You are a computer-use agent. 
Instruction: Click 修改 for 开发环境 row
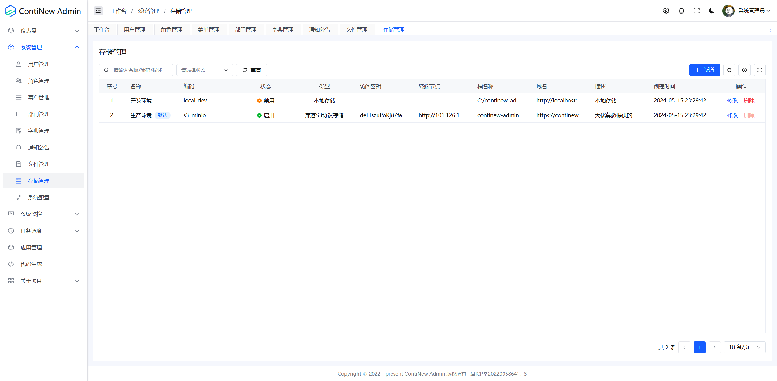pyautogui.click(x=732, y=100)
